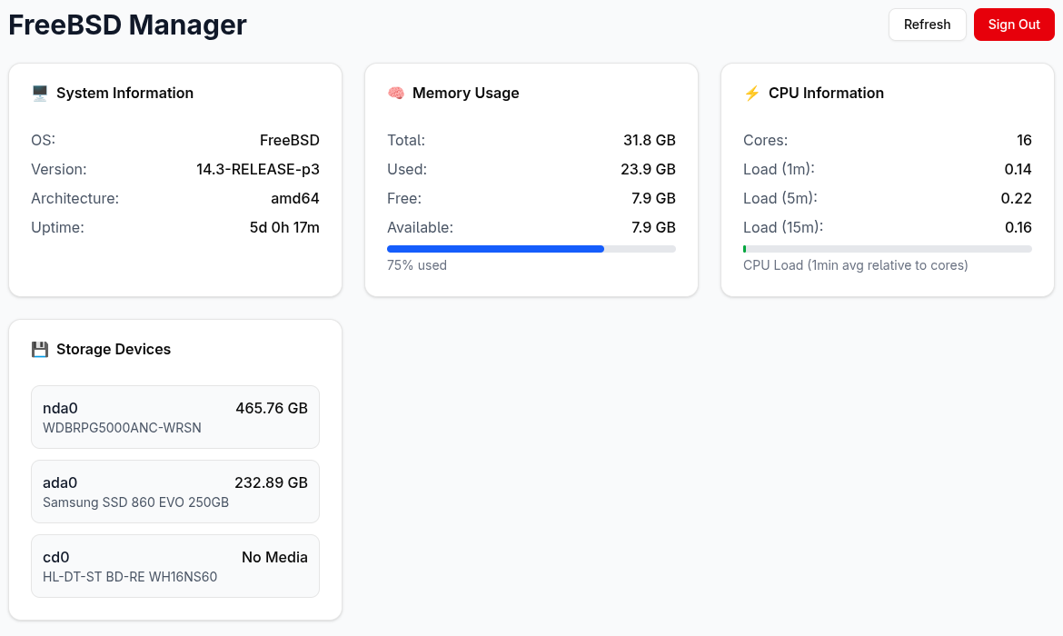Click the CPU Information card heading
Viewport: 1063px width, 636px height.
(826, 93)
